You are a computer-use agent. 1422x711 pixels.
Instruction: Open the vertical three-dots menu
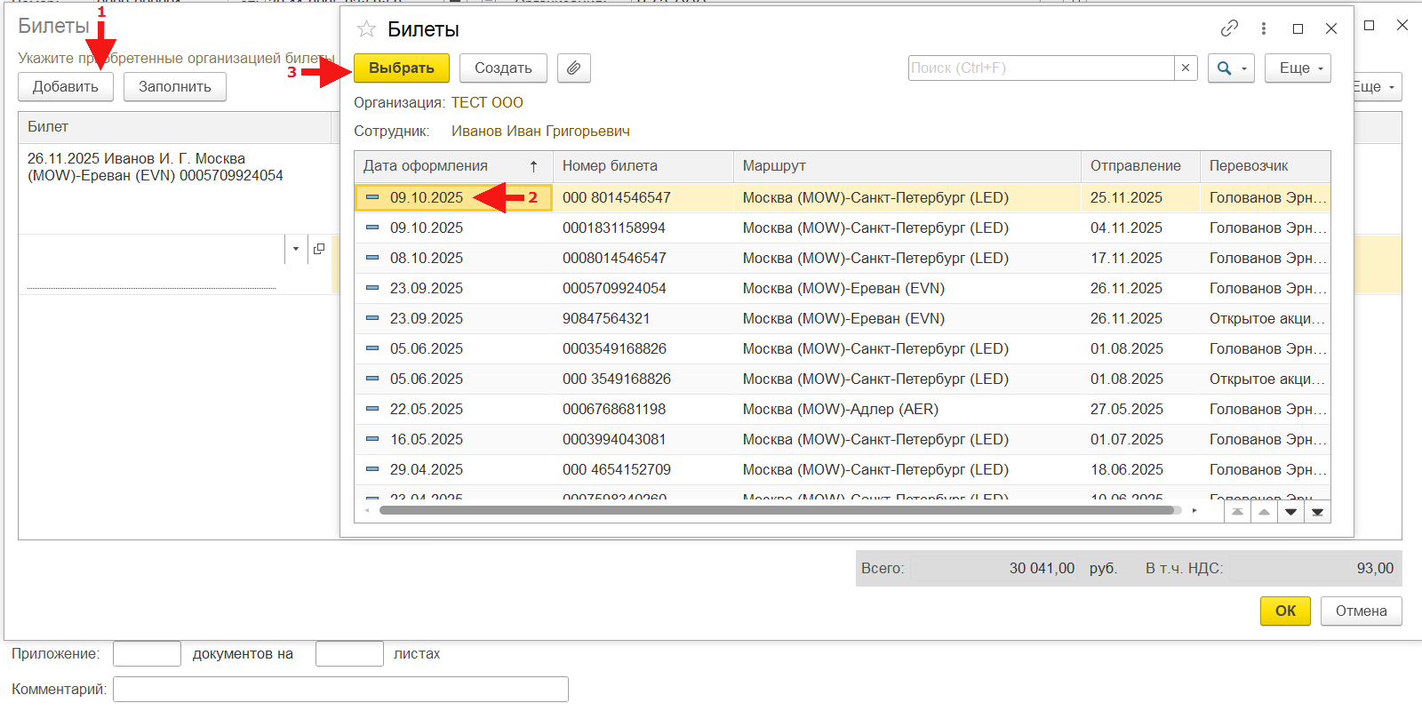1263,28
